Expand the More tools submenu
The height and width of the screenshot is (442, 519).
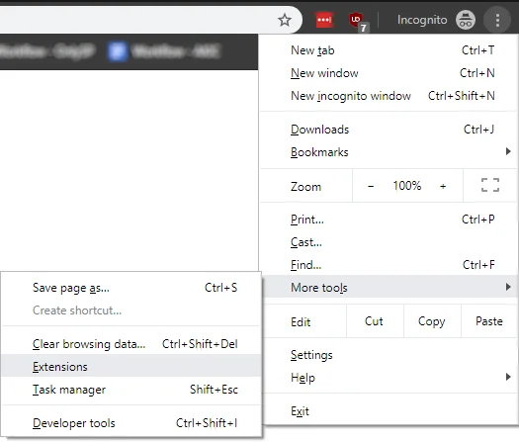point(389,288)
